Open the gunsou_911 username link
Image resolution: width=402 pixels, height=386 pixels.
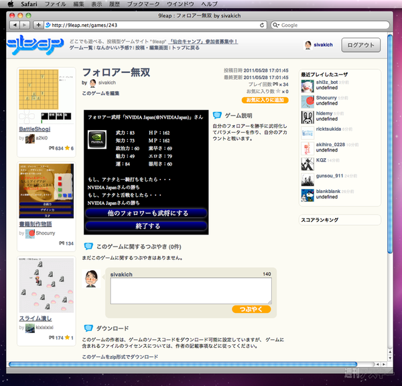[x=330, y=176]
